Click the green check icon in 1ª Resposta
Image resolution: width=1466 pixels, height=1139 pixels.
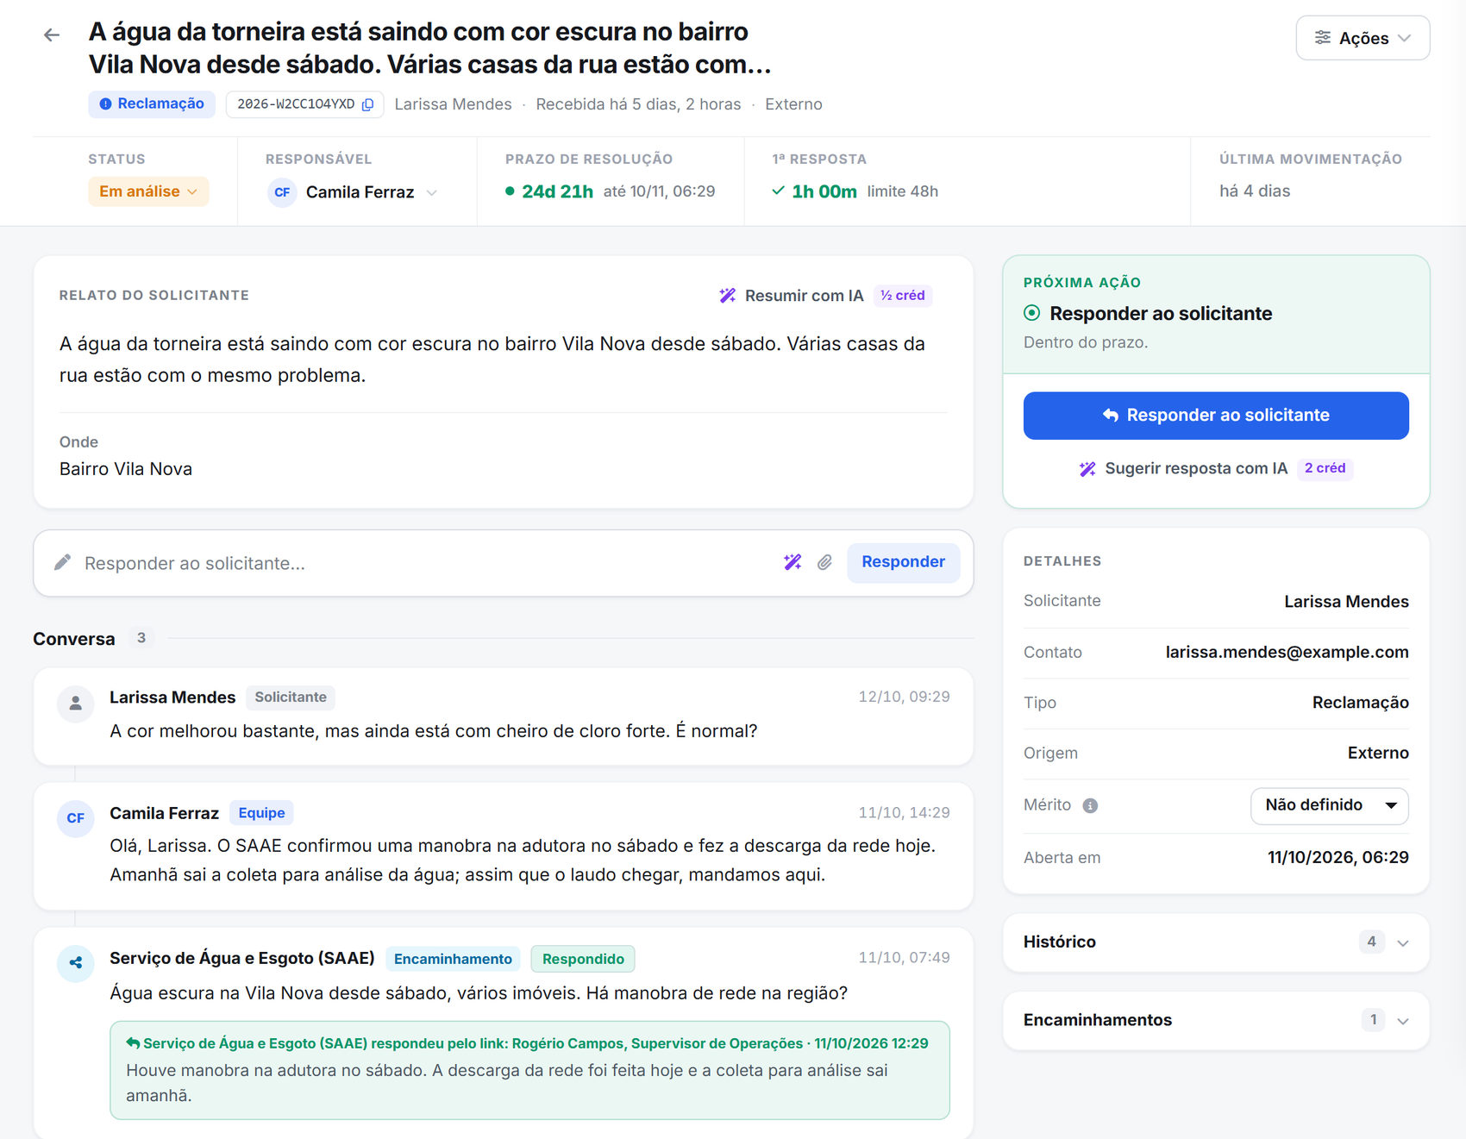778,191
